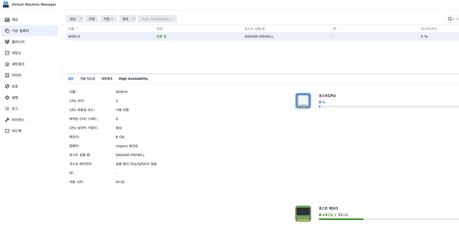459x242 pixels.
Task: Click the 호스트CPU usage progress bar
Action: [x=389, y=107]
